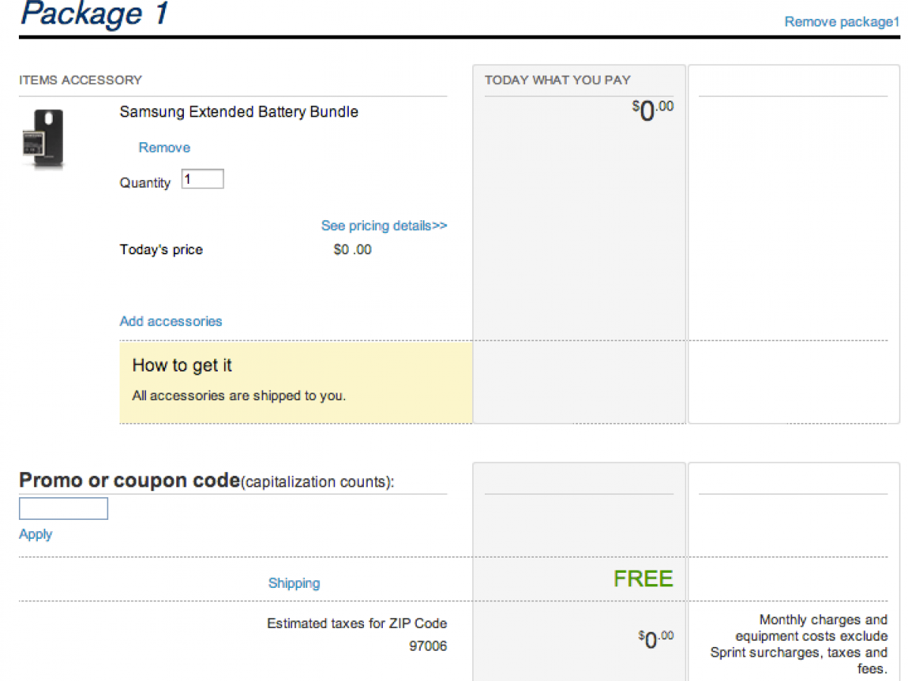Click the Samsung battery bundle product thumbnail
This screenshot has width=908, height=681.
click(43, 138)
